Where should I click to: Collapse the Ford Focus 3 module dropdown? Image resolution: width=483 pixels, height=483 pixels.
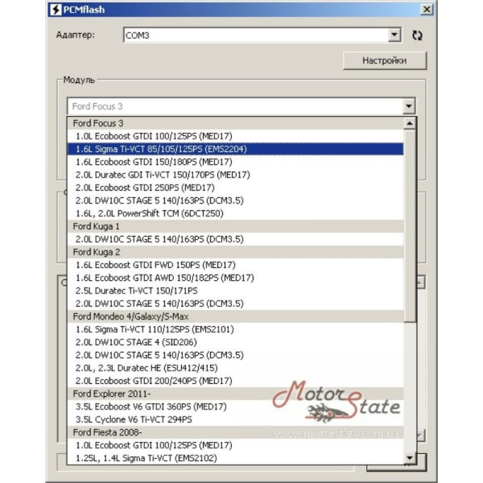click(x=409, y=106)
